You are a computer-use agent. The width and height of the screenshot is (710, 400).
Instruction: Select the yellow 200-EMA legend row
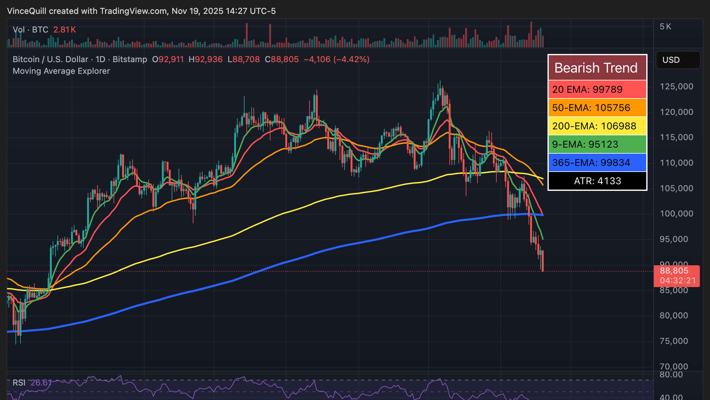(597, 126)
